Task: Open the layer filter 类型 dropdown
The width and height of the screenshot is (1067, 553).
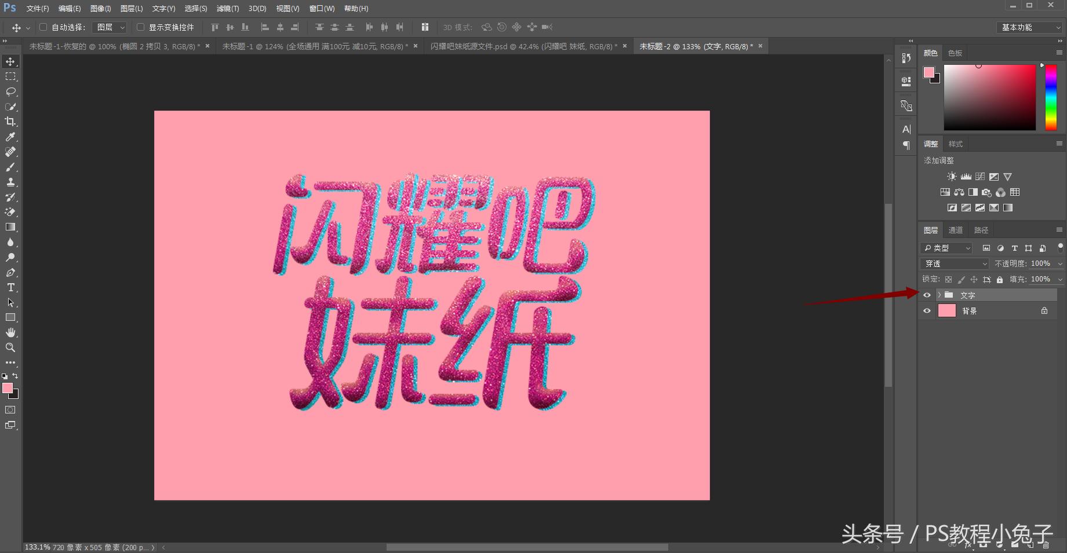Action: tap(946, 248)
